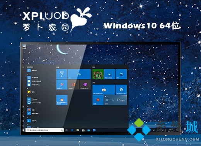Viewport: 201px width, 146px height.
Task: Open the Weather tile showing -14°
Action: 116,100
